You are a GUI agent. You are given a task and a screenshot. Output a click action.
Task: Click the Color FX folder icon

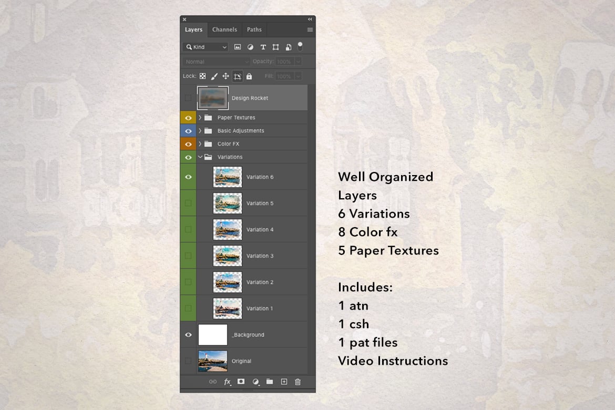click(x=208, y=144)
